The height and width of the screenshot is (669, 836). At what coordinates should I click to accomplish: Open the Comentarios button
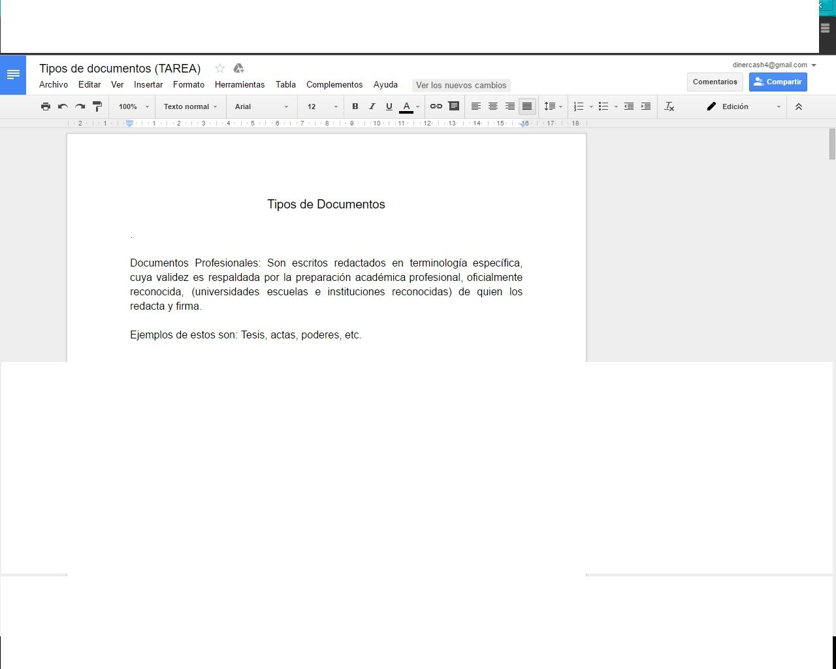point(715,82)
